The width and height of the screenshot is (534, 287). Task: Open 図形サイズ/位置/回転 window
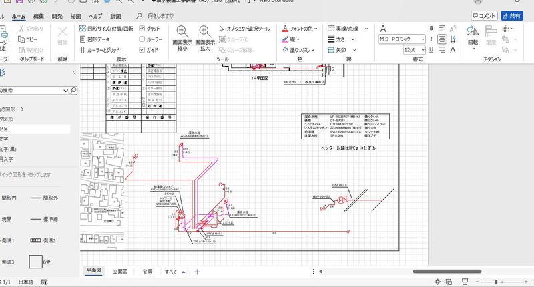[x=106, y=29]
